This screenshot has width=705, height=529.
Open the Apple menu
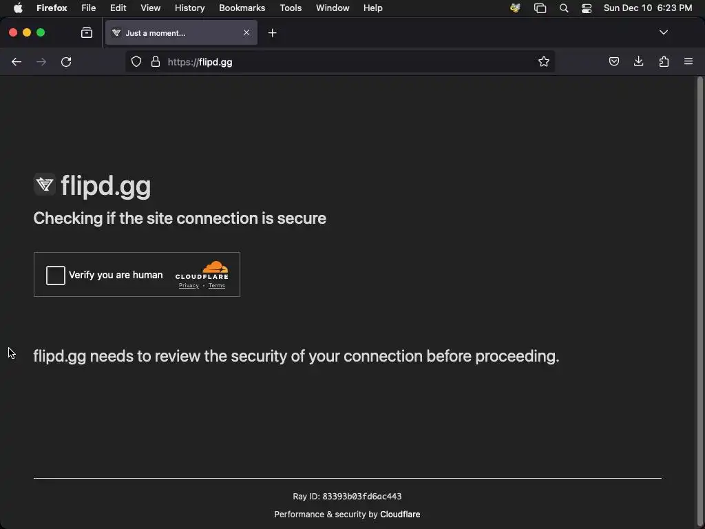pos(18,8)
